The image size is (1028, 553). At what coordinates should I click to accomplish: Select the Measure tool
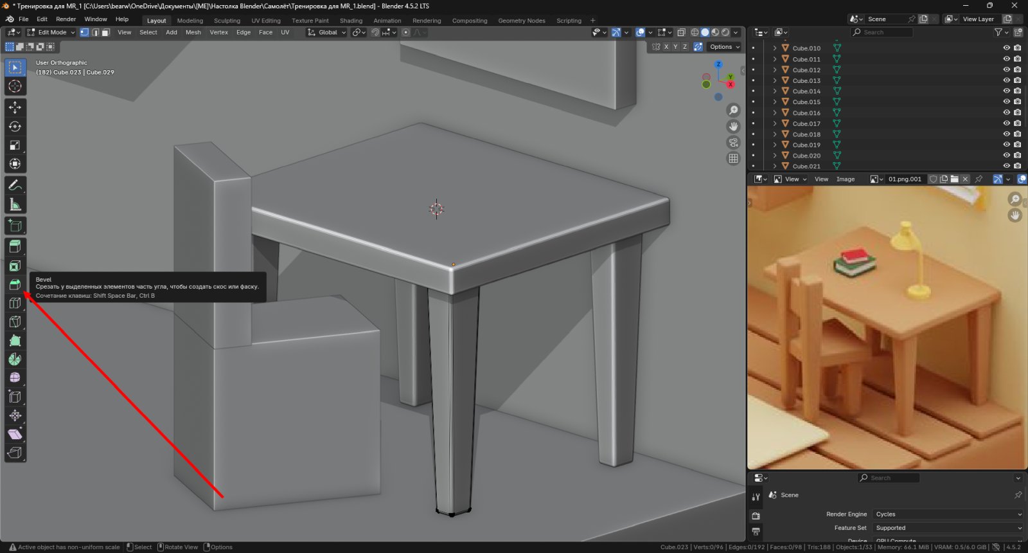[15, 204]
